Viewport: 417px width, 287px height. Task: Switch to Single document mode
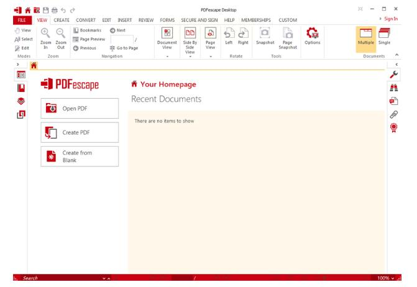click(x=384, y=36)
